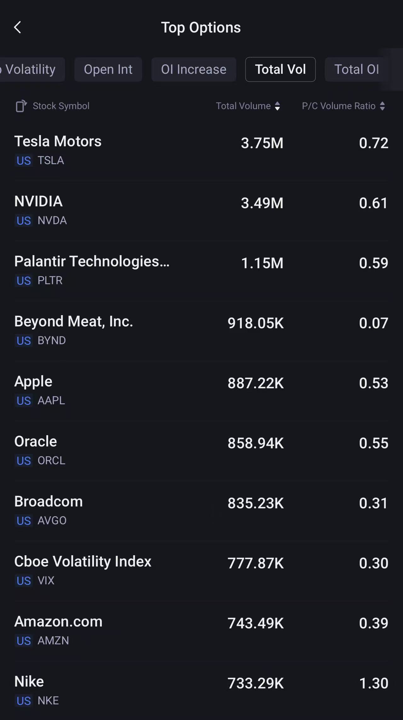Open Tesla Motors TSLA row
The image size is (403, 720).
201,150
